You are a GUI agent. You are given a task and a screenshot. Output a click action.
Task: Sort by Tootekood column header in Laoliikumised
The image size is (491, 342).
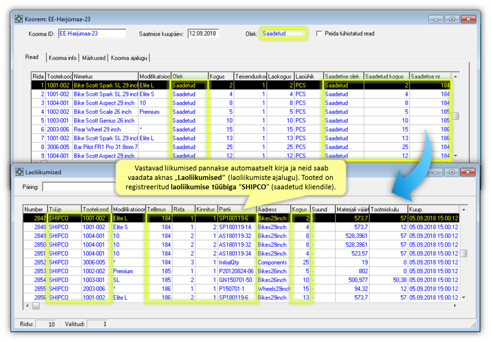pos(96,209)
